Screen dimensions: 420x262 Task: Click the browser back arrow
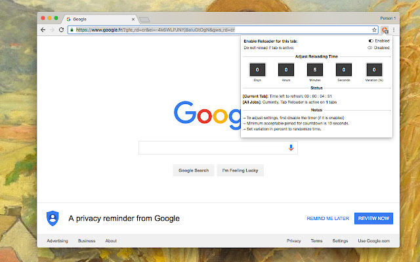point(43,30)
